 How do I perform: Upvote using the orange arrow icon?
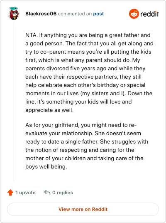pyautogui.click(x=10, y=193)
